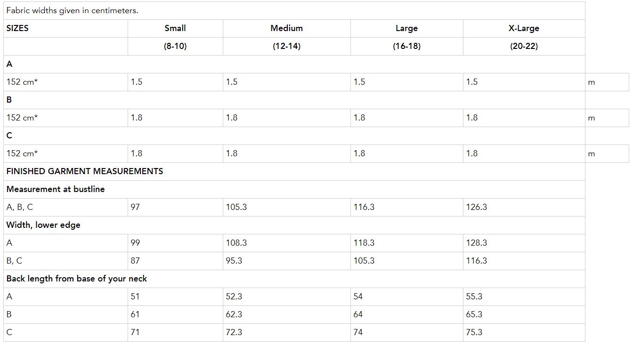Click the 'B, C' row label

pyautogui.click(x=14, y=261)
